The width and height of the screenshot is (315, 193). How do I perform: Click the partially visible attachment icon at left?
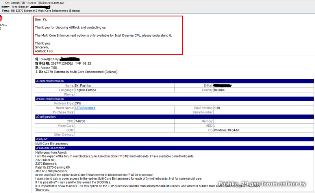(x=1, y=19)
